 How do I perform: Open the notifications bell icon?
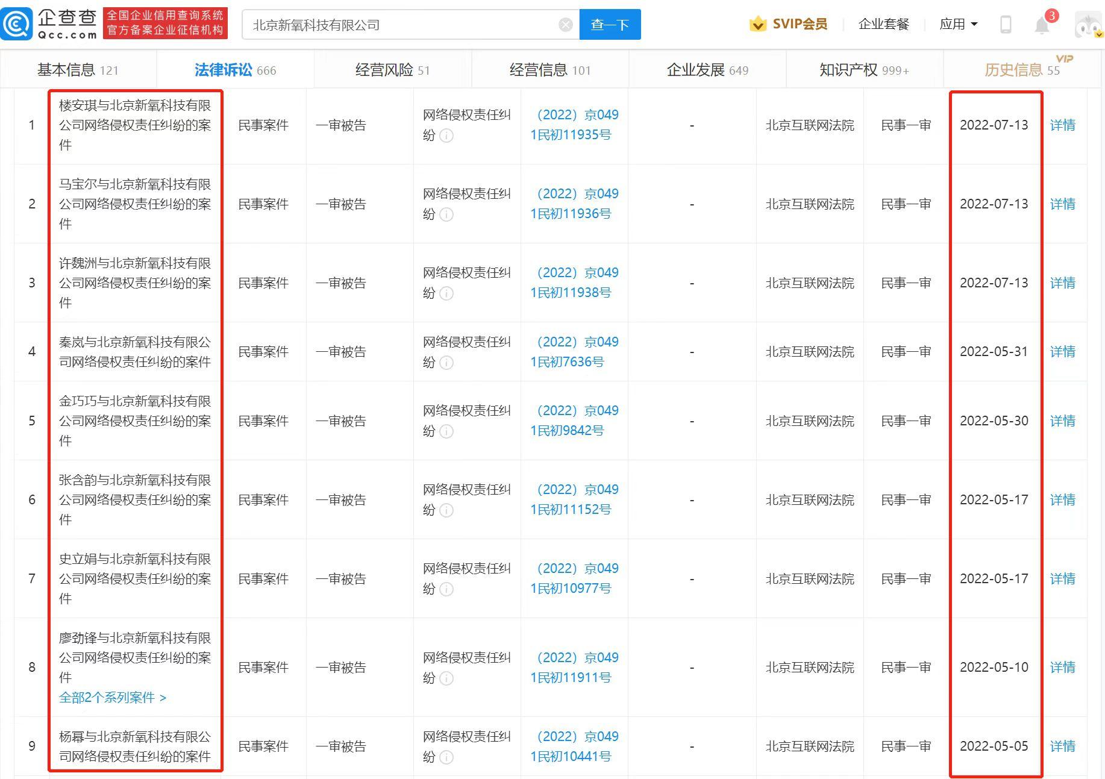(1042, 25)
